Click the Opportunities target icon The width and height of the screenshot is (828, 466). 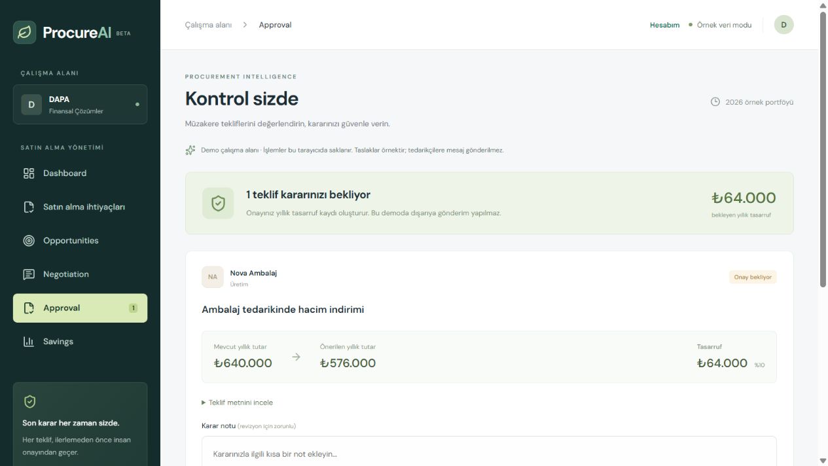(29, 241)
